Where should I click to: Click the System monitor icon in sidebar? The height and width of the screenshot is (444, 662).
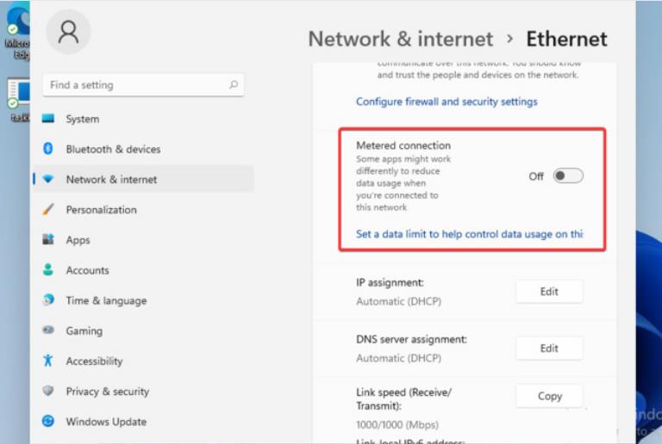click(48, 119)
